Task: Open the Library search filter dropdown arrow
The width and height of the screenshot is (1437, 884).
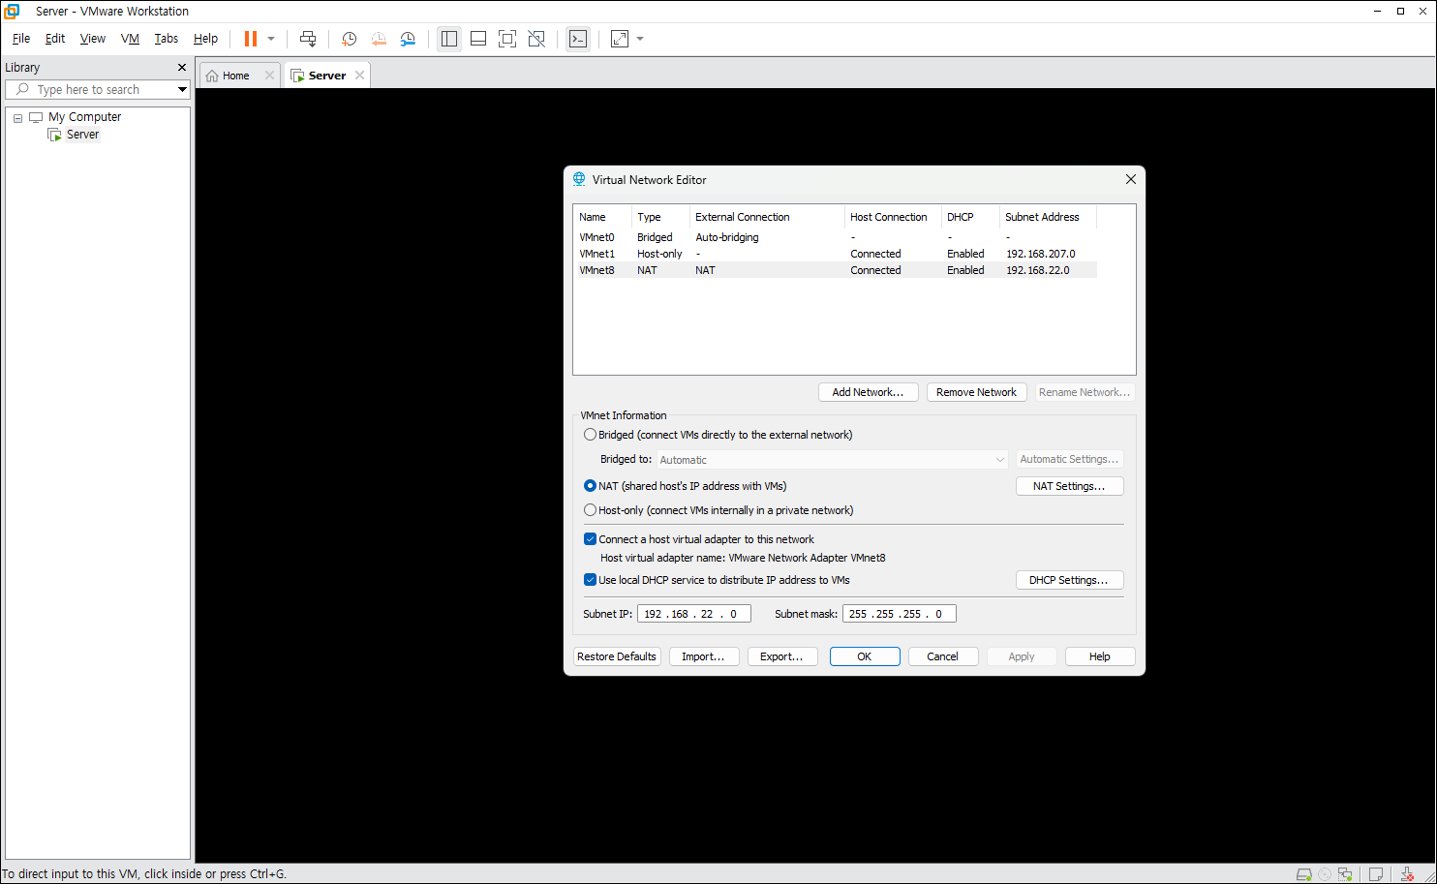Action: pos(182,89)
